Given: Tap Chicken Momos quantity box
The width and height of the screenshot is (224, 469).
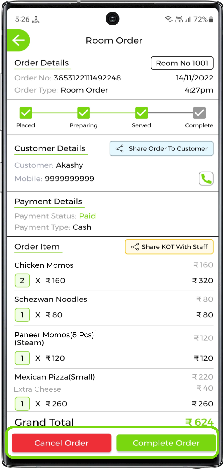Looking at the screenshot, I should [22, 281].
